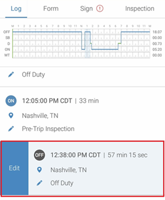Image resolution: width=165 pixels, height=200 pixels.
Task: Click the OFF status badge at 12:38 PM
Action: coord(39,155)
